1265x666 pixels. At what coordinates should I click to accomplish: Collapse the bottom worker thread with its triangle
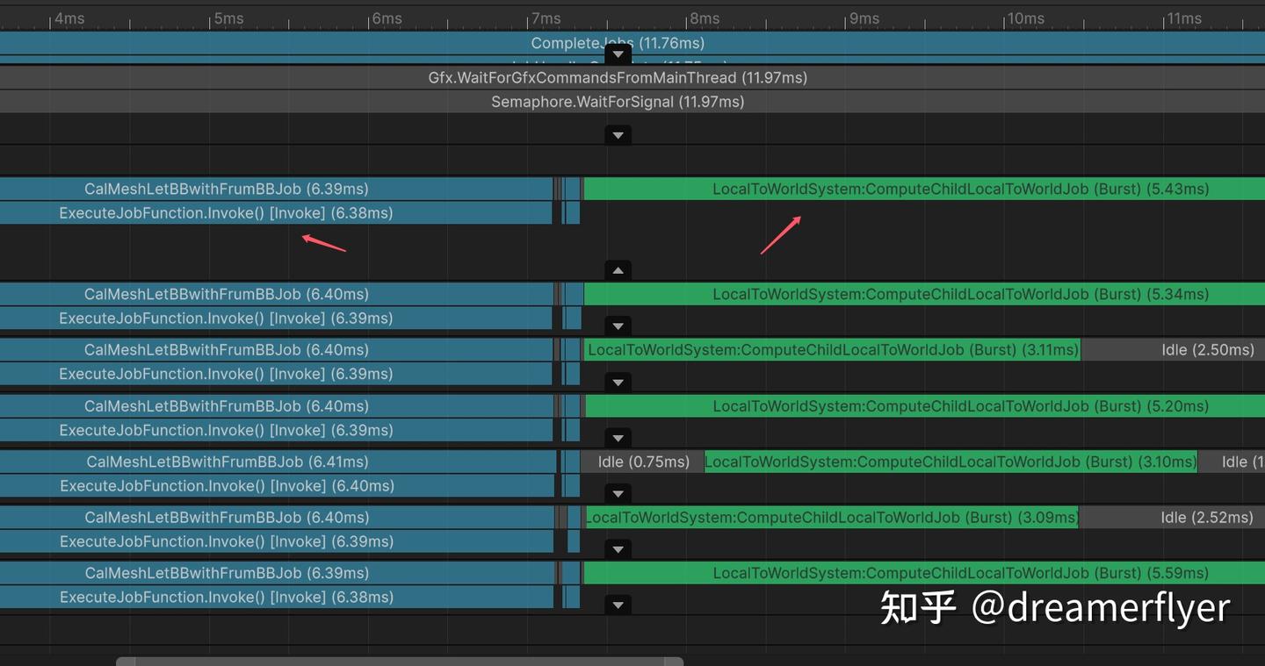[618, 604]
